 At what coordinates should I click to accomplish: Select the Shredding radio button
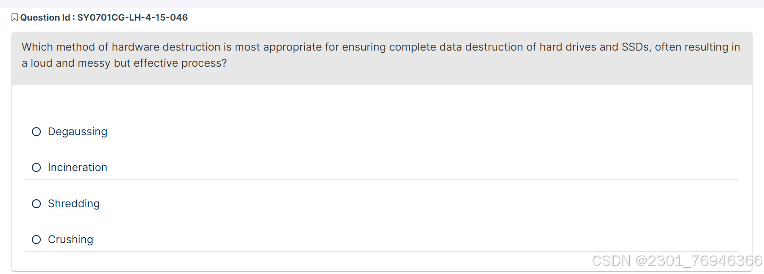click(36, 204)
